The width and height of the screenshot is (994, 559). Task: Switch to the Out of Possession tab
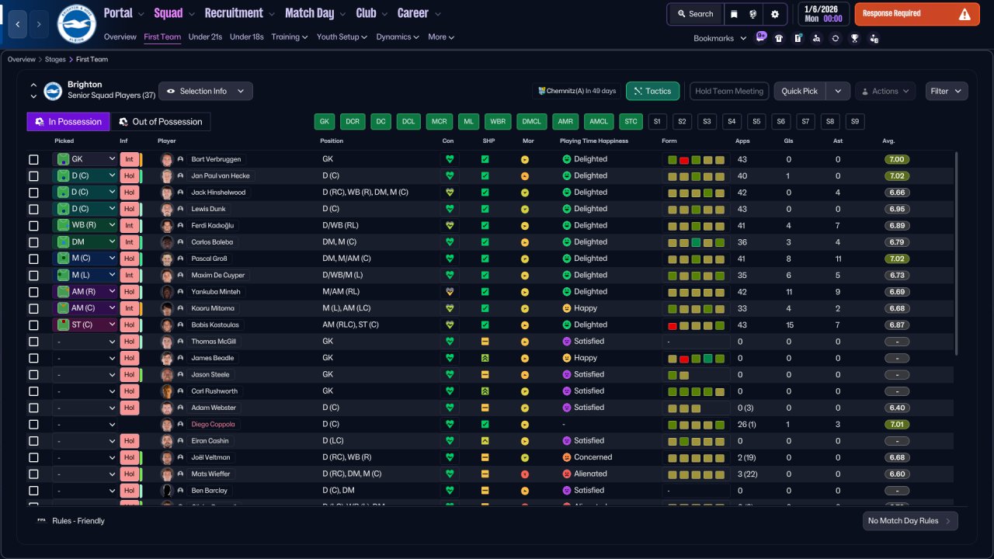(x=161, y=122)
